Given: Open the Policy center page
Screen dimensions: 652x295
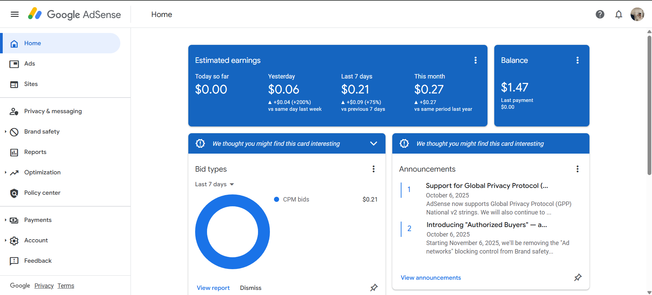Looking at the screenshot, I should tap(42, 193).
